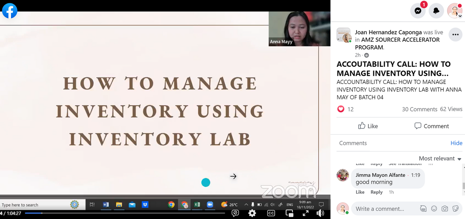465x219 pixels.
Task: Click the Facebook logo
Action: coord(10,11)
